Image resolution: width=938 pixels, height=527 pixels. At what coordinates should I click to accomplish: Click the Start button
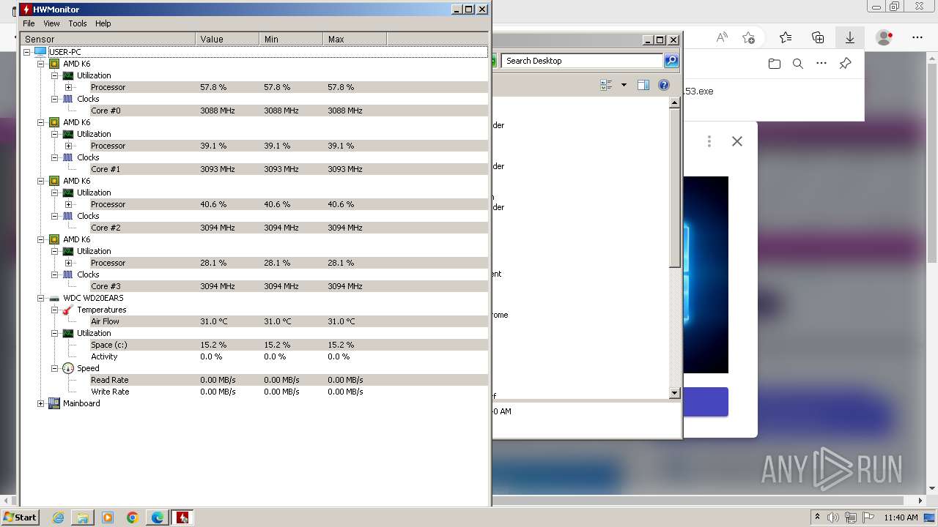pyautogui.click(x=21, y=517)
